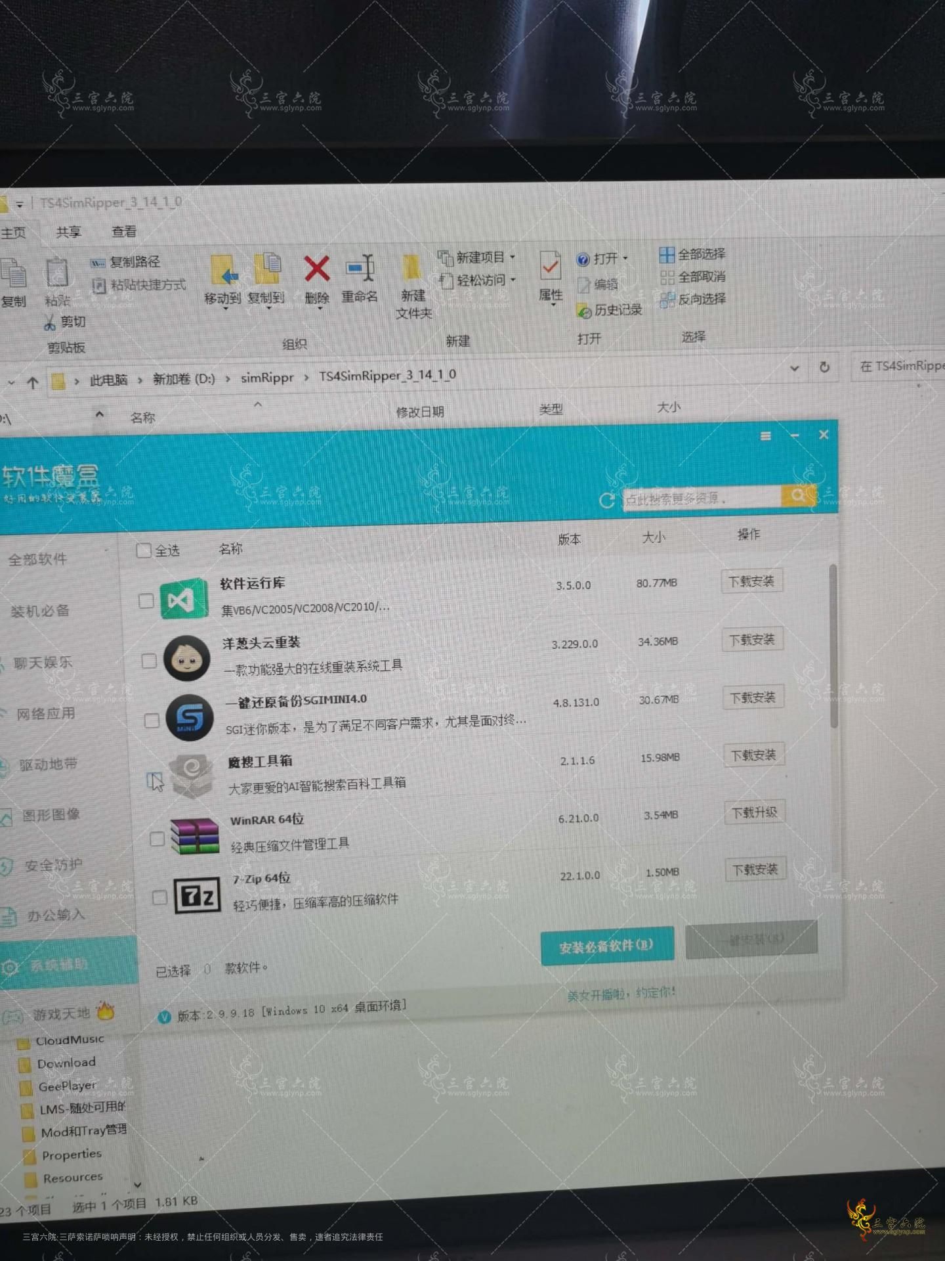Tick the 洋葱头云重装 row checkbox
945x1261 pixels.
(x=149, y=660)
